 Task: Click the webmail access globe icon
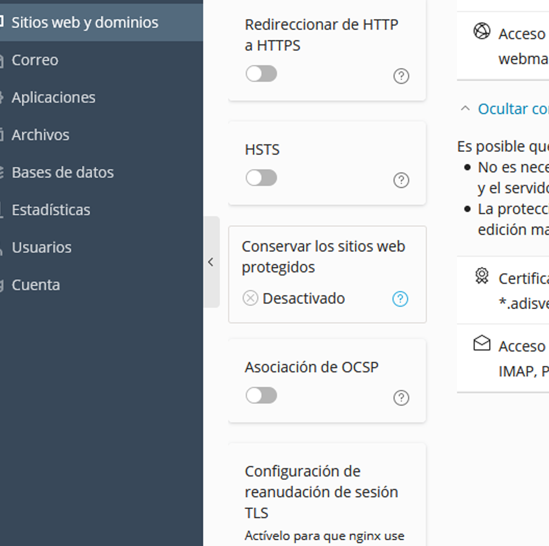point(482,31)
